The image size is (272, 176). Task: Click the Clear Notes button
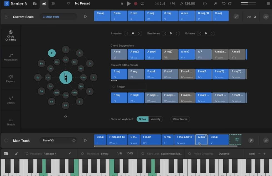pyautogui.click(x=180, y=119)
